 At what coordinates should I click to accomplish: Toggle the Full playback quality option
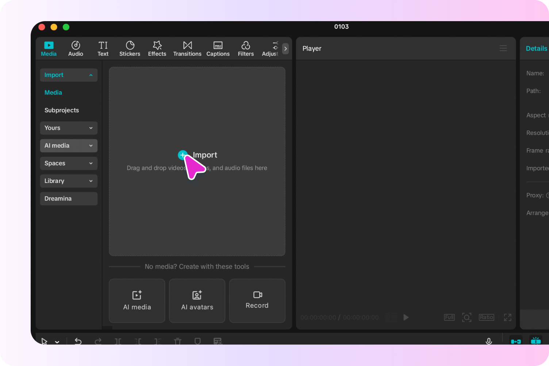coord(449,317)
